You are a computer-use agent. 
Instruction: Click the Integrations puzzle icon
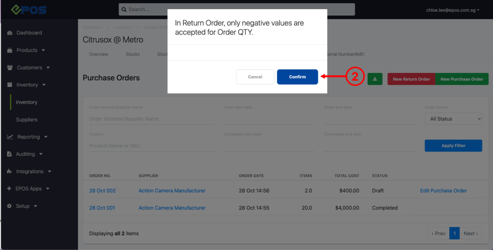[x=10, y=171]
